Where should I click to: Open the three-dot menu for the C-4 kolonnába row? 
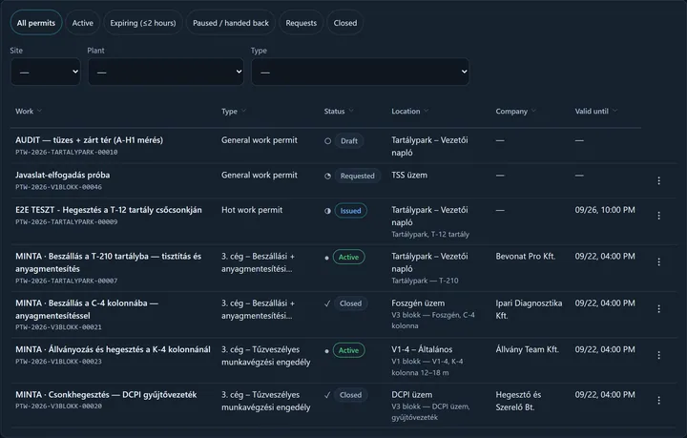658,309
